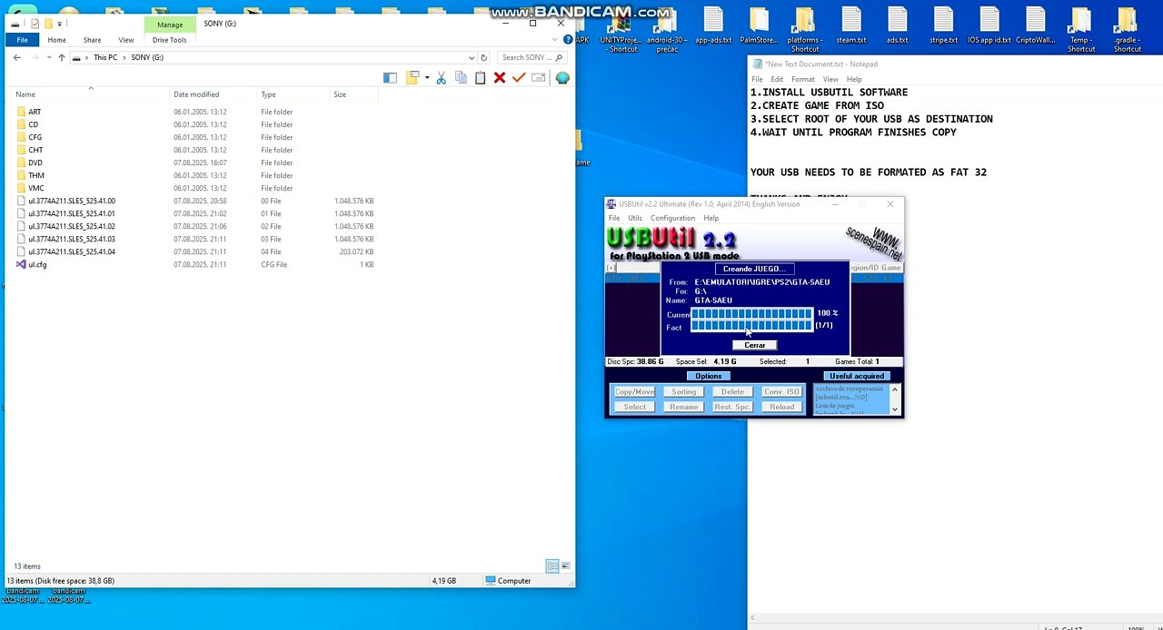
Task: Switch to the Share tab in Explorer
Action: pyautogui.click(x=92, y=40)
